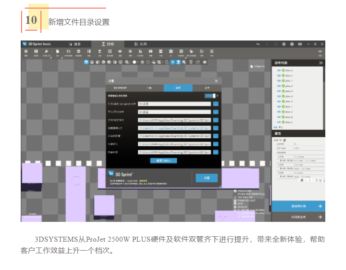Click the save disk icon in the main toolbar
346x270 pixels.
pos(36,51)
